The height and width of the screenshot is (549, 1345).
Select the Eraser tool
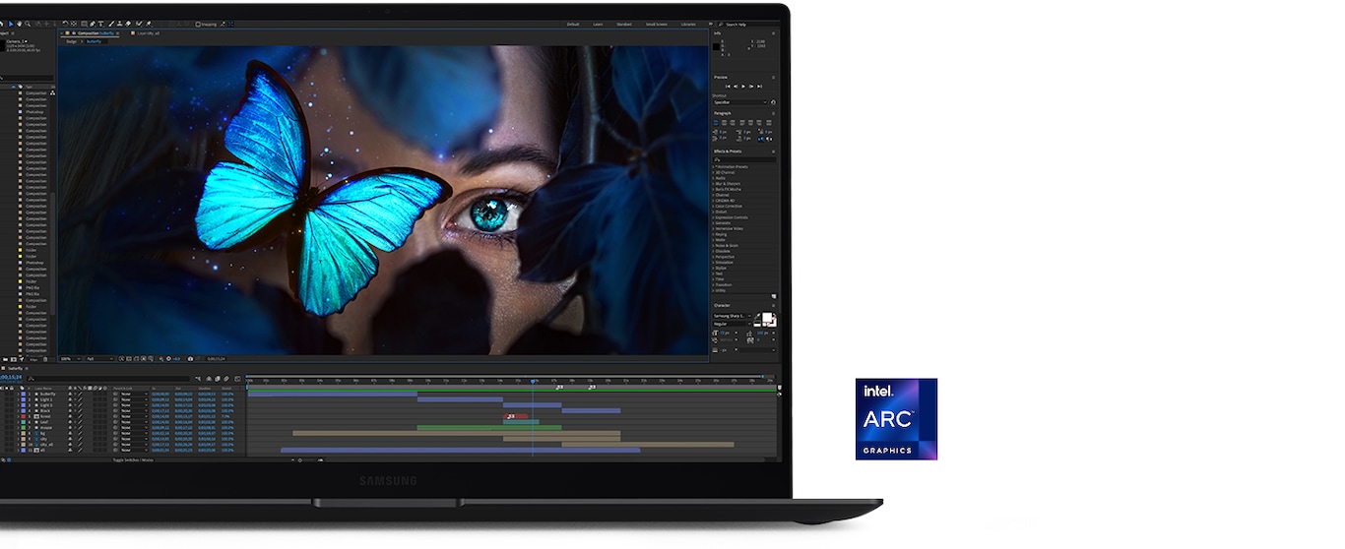click(128, 24)
